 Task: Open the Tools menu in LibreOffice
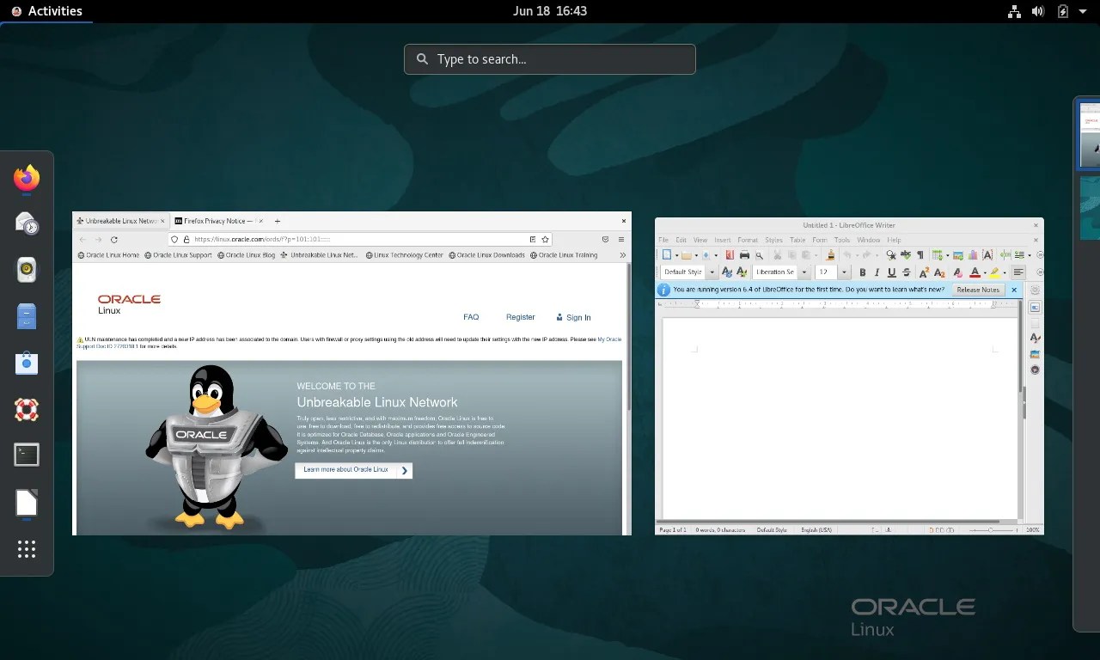tap(841, 240)
